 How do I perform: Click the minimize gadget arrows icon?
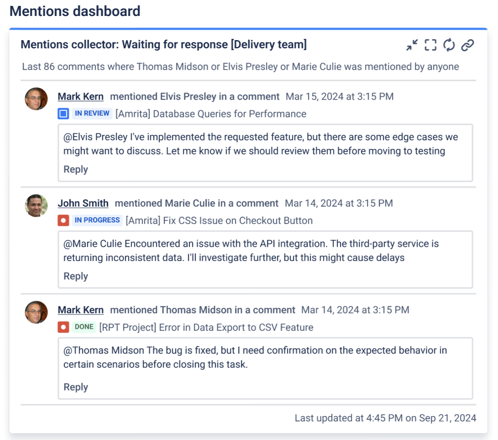pos(412,45)
